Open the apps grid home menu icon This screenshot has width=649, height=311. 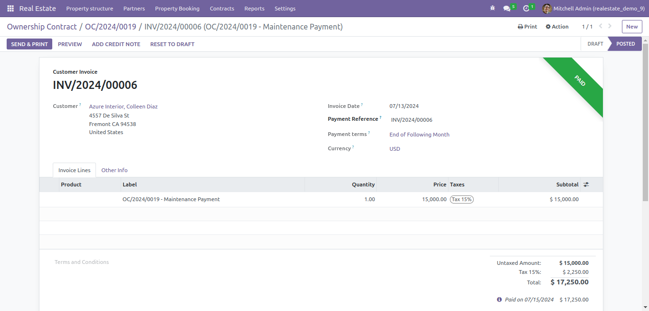[10, 9]
